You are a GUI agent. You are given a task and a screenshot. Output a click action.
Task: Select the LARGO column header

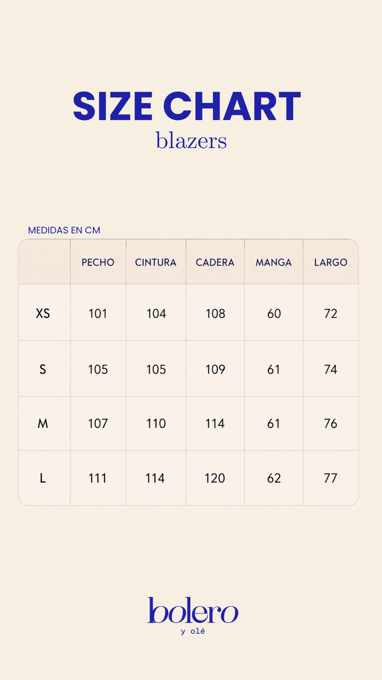(331, 262)
